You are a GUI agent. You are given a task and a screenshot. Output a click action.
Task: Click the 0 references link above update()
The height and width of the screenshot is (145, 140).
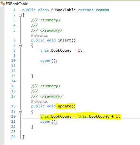click(39, 102)
